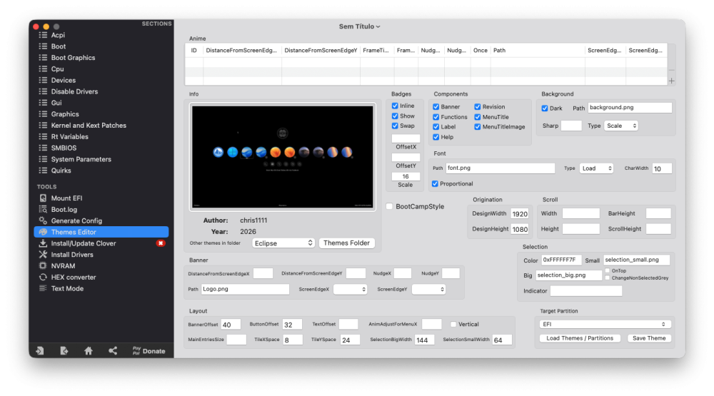Click the Devices section list icon
Screen dimensions: 714x396
(x=43, y=80)
